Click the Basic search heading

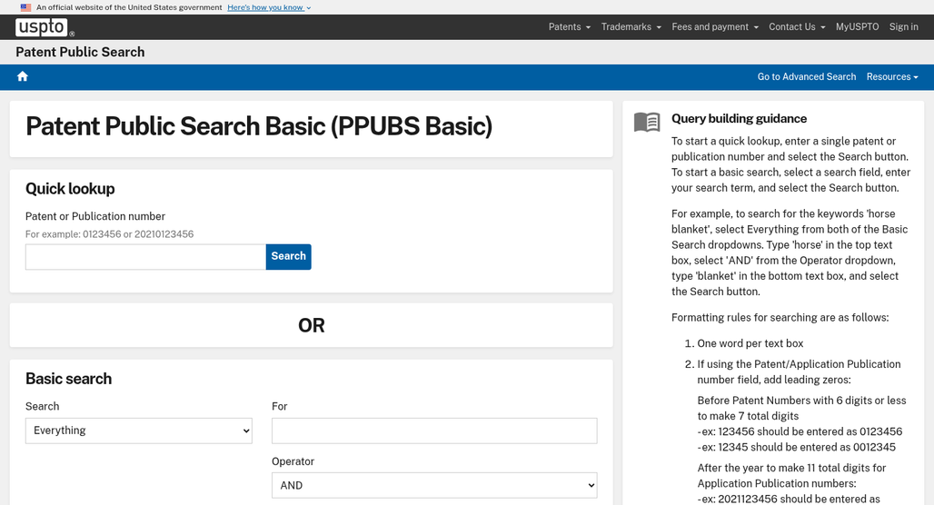click(x=68, y=379)
